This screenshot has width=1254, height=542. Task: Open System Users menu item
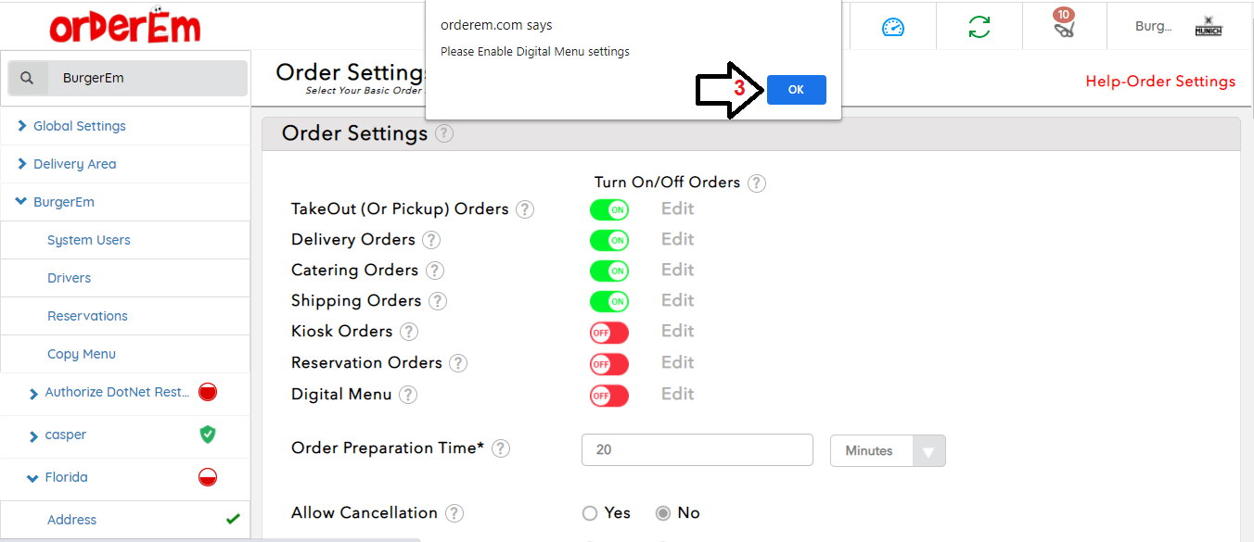(x=88, y=240)
